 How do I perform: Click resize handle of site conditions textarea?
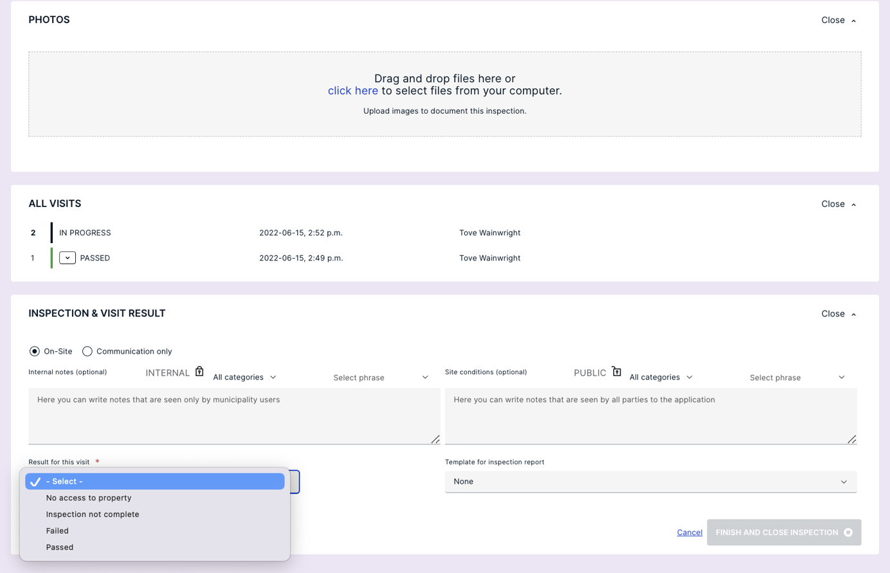coord(851,439)
